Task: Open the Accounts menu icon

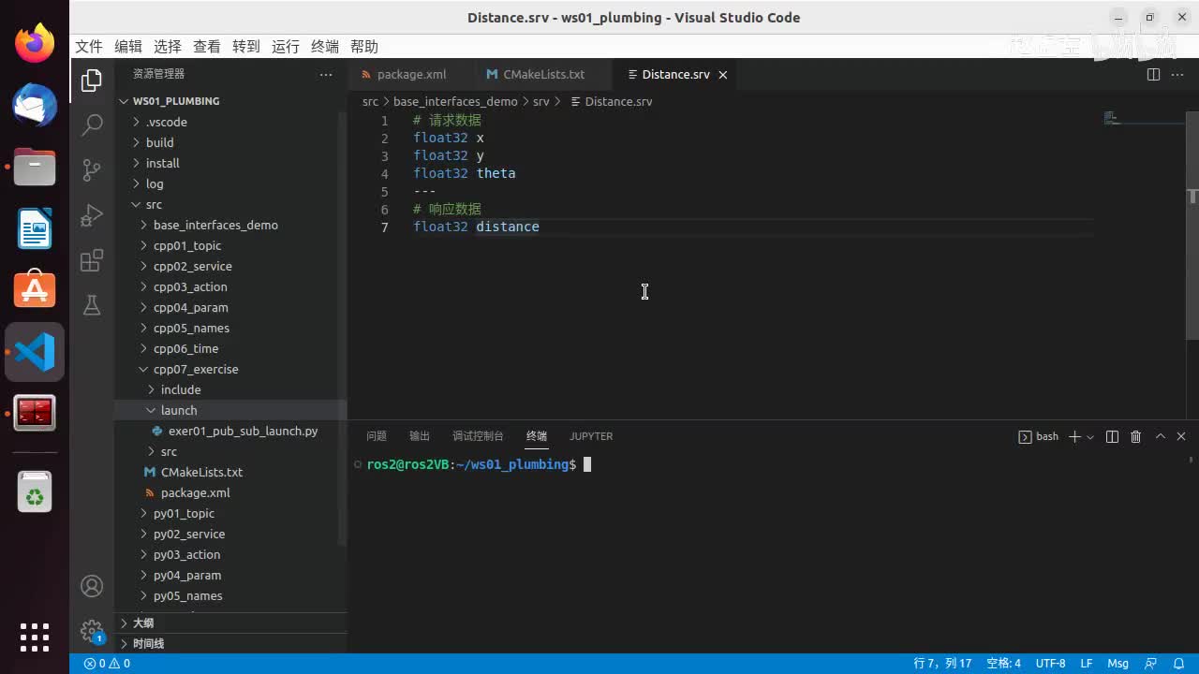Action: [92, 586]
